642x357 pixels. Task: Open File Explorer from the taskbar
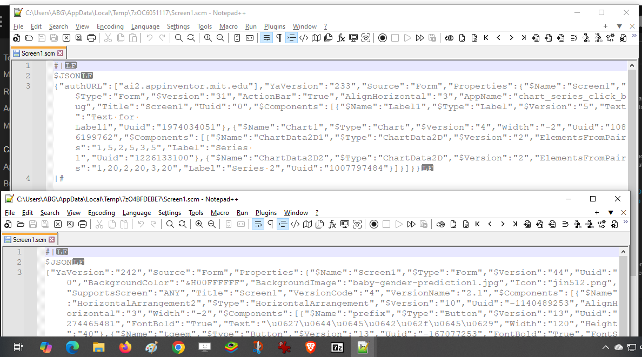99,348
